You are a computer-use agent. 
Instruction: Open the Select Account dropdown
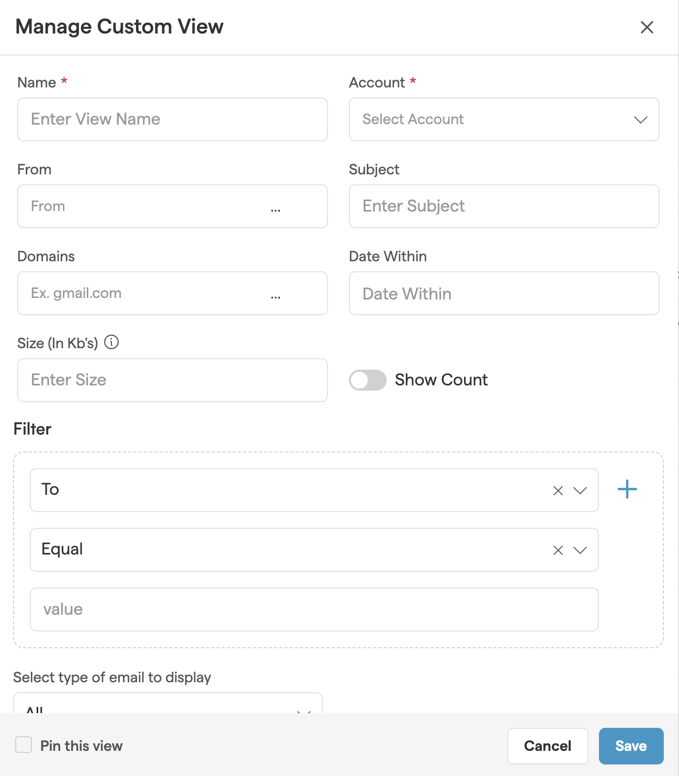click(503, 119)
